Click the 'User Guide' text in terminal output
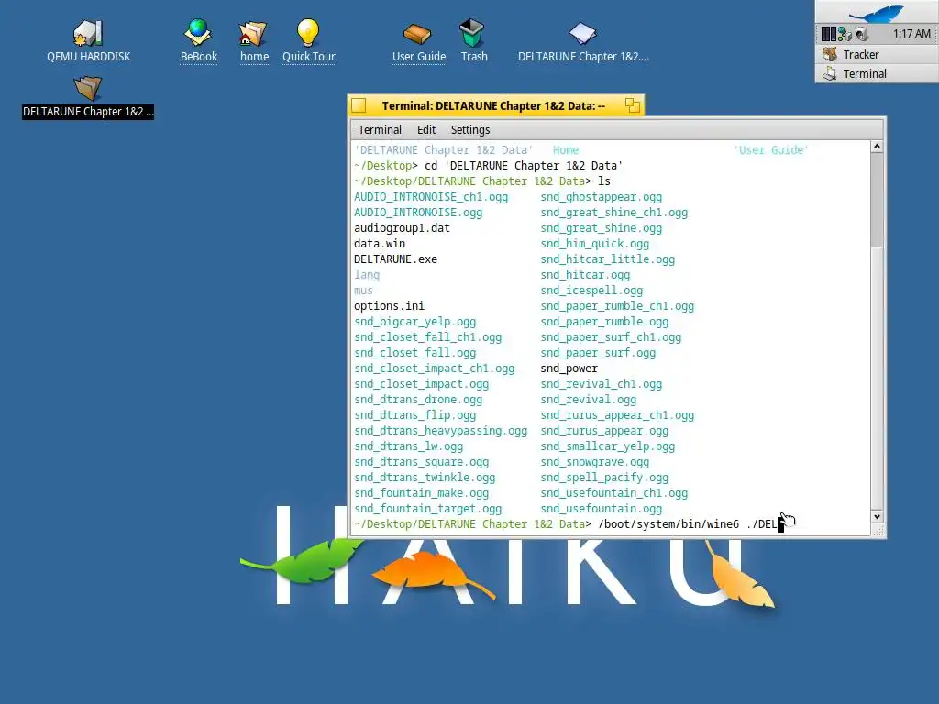939x704 pixels. coord(770,150)
